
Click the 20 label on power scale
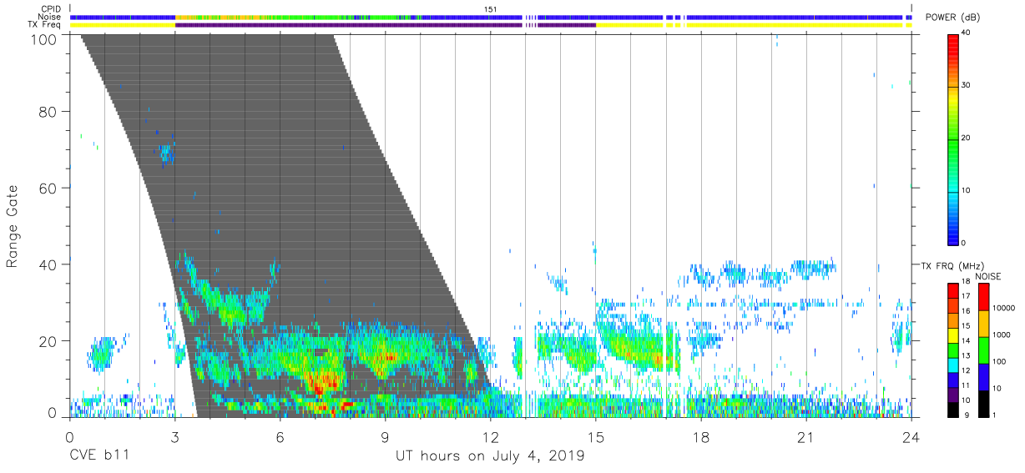coord(967,138)
